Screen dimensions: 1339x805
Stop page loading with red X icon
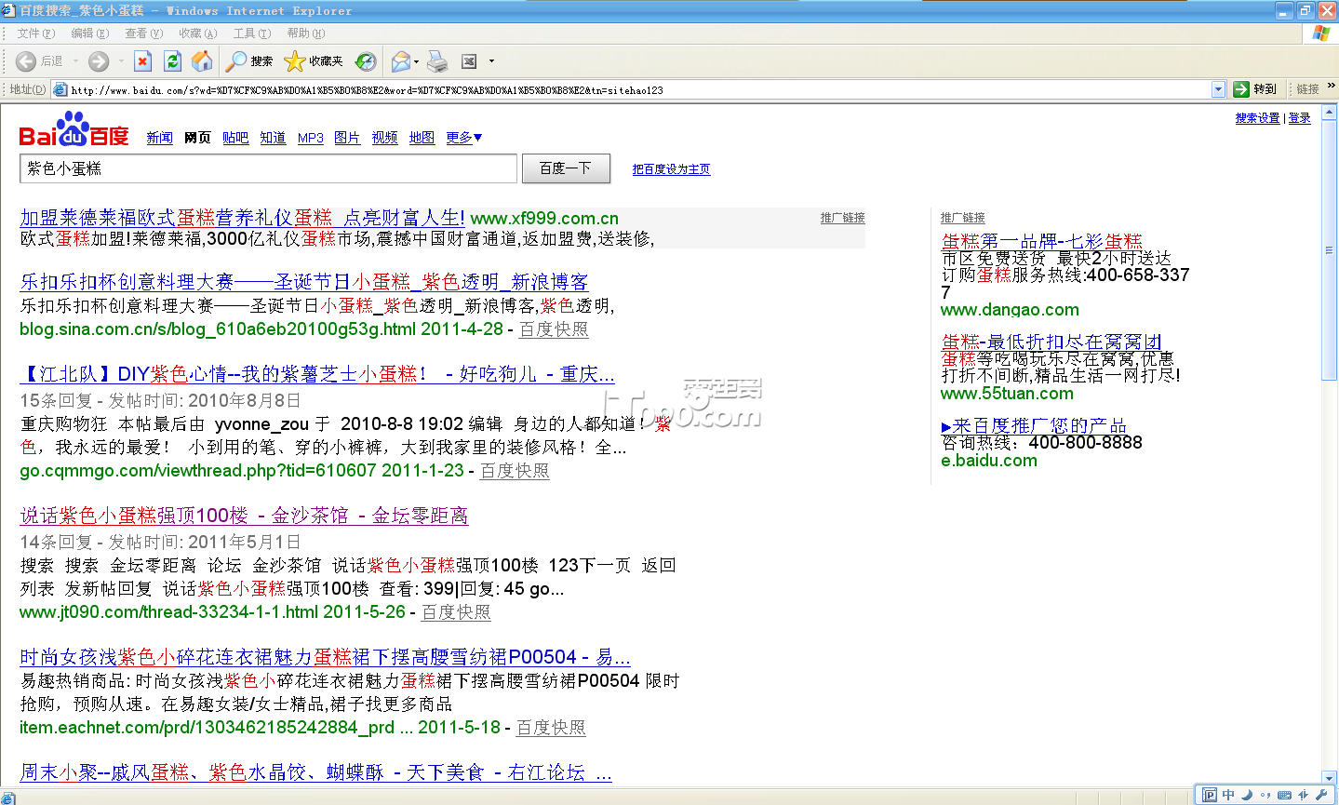pyautogui.click(x=142, y=61)
